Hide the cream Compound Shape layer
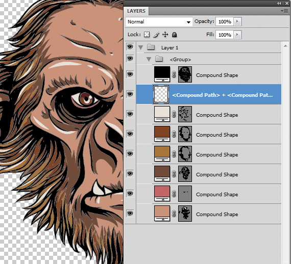 click(130, 114)
